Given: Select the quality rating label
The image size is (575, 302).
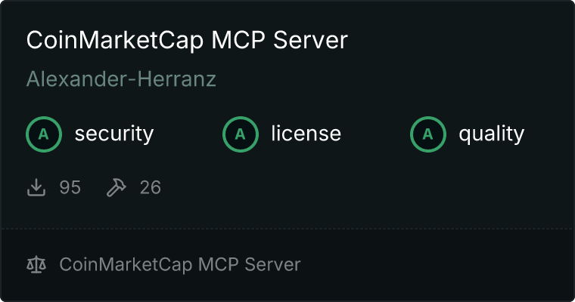Looking at the screenshot, I should tap(491, 134).
